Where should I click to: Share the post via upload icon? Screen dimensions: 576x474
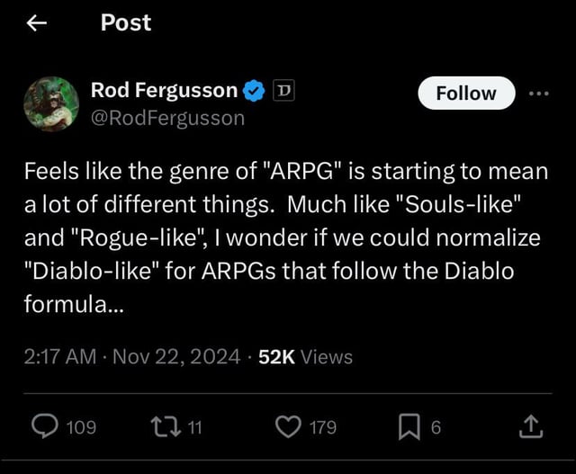(x=531, y=426)
